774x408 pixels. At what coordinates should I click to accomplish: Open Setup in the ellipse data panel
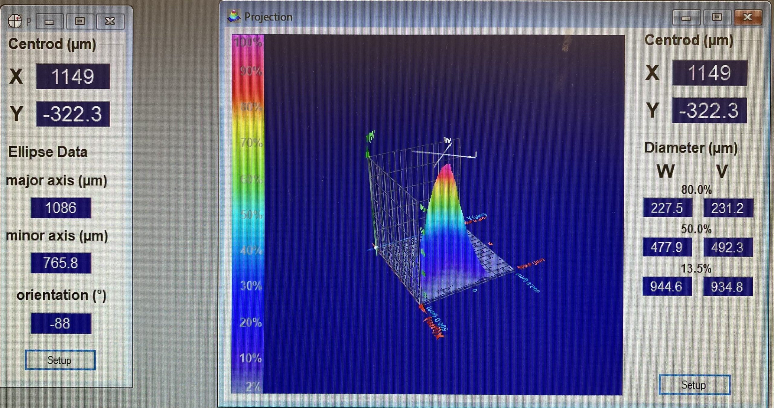click(x=60, y=360)
